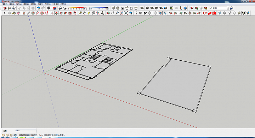This screenshot has height=138, width=255.
Task: Choose the Look Around eye tool
Action: 141,13
